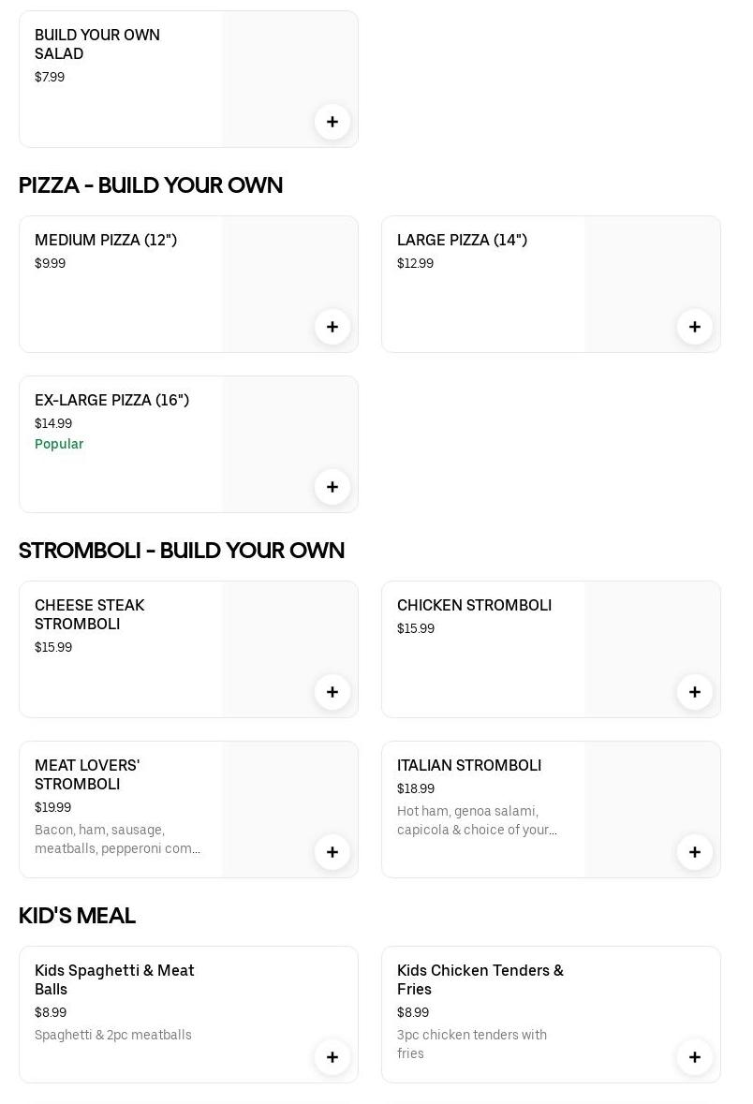Image resolution: width=753 pixels, height=1104 pixels.
Task: Add Cheese Steak Stromboli with plus icon
Action: [x=332, y=692]
